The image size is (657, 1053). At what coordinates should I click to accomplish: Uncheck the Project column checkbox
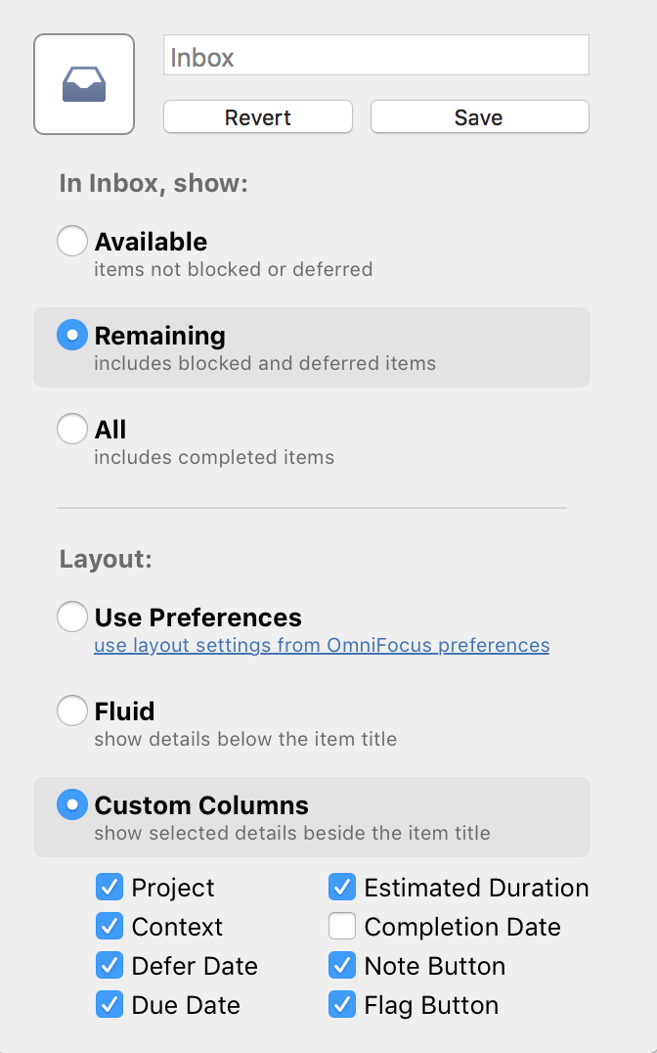click(x=109, y=888)
